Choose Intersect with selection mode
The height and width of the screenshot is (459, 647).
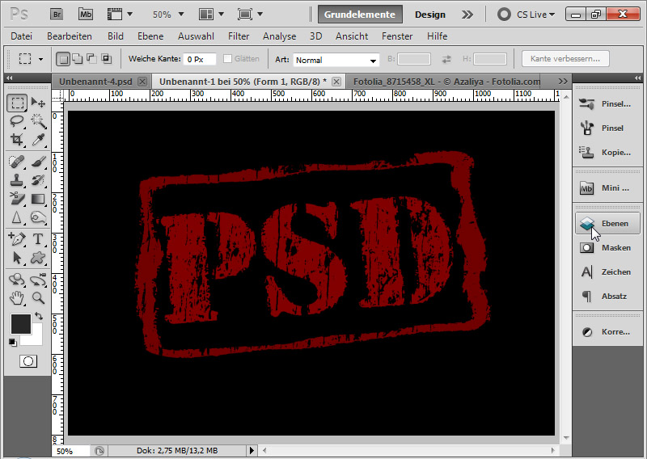pyautogui.click(x=106, y=59)
